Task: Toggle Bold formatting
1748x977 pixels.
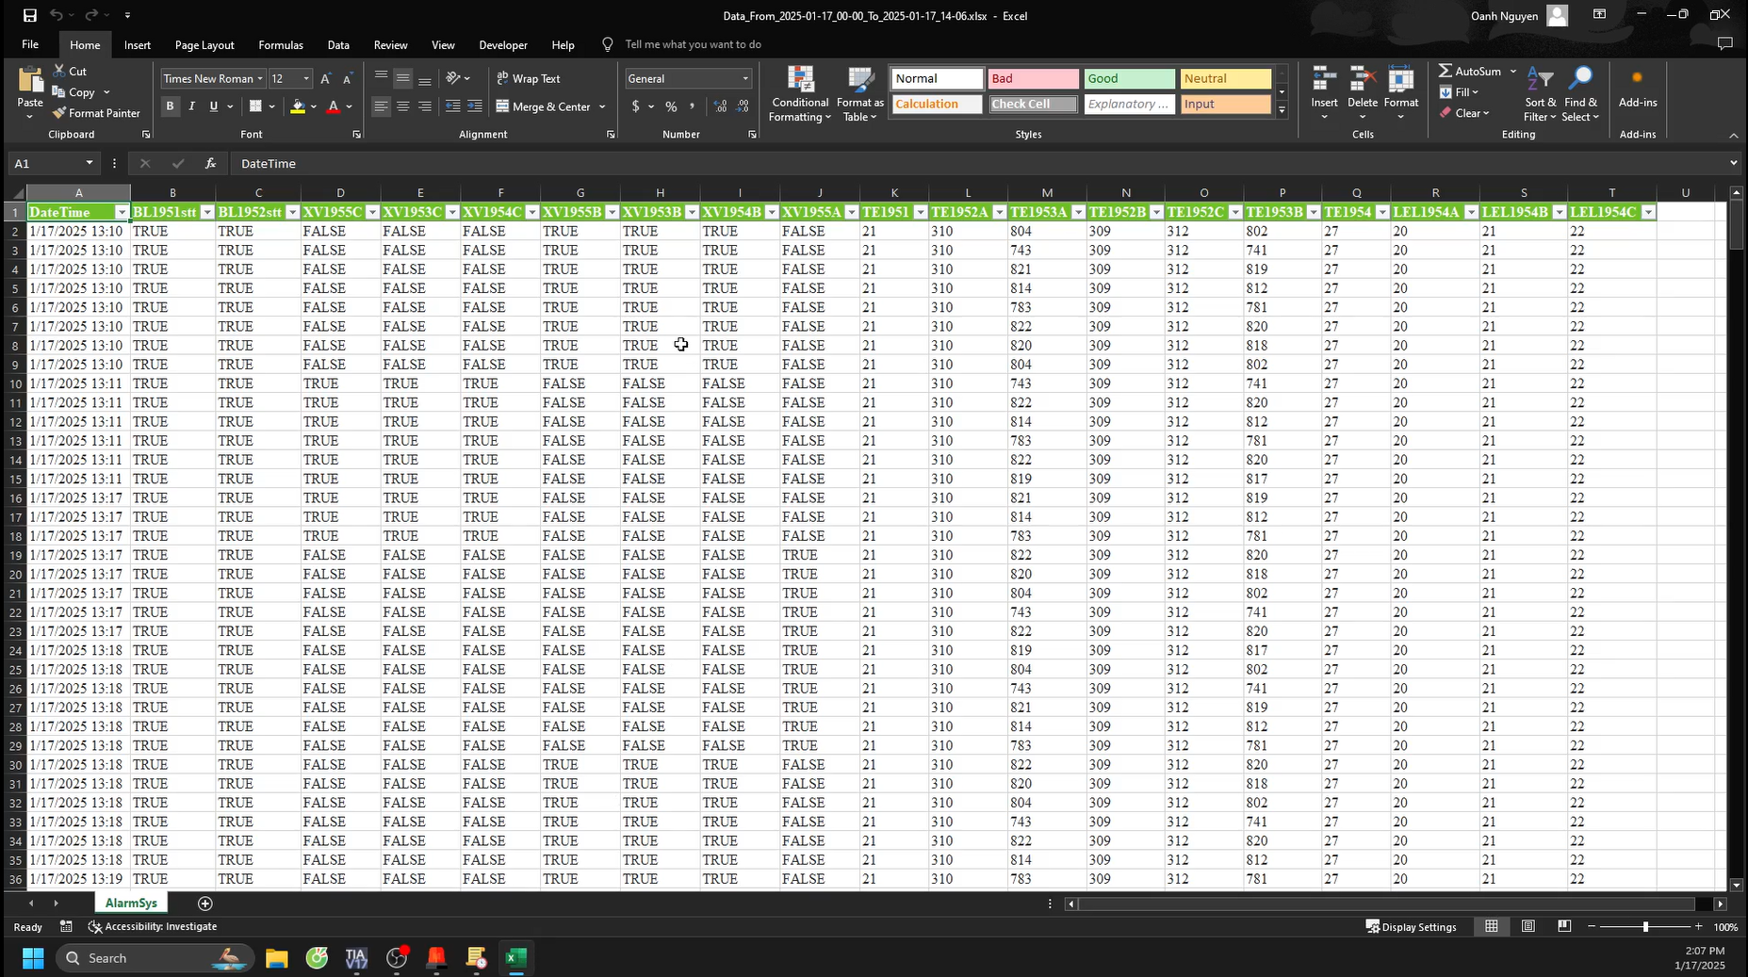Action: pyautogui.click(x=170, y=106)
